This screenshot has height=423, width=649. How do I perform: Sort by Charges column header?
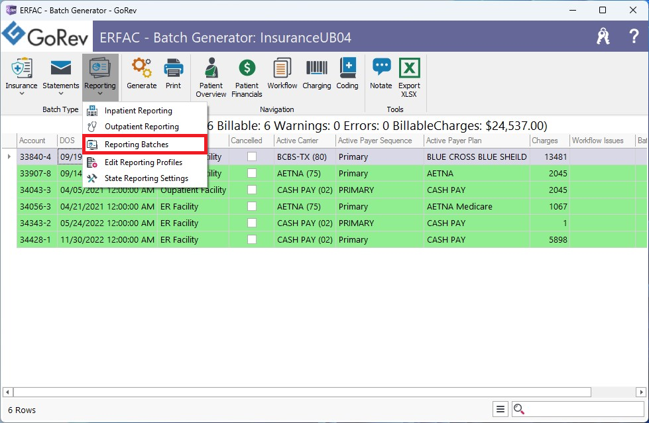(550, 141)
